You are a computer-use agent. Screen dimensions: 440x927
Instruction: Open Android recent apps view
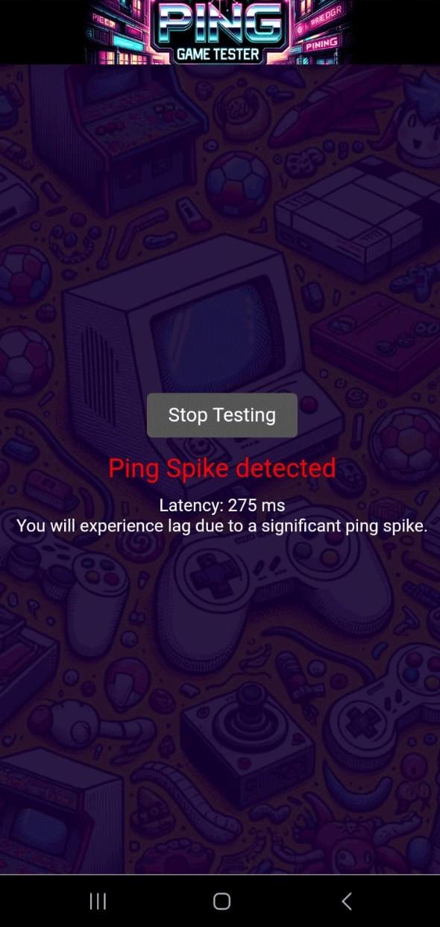pyautogui.click(x=98, y=901)
